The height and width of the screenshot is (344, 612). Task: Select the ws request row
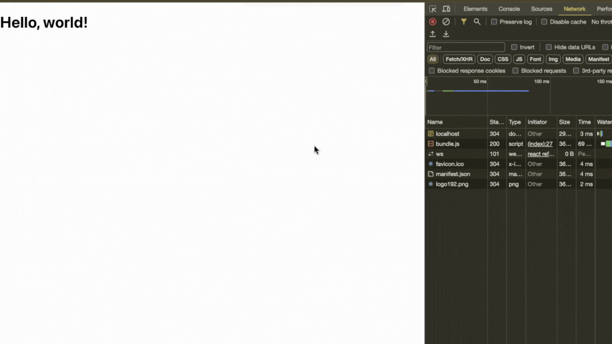457,154
